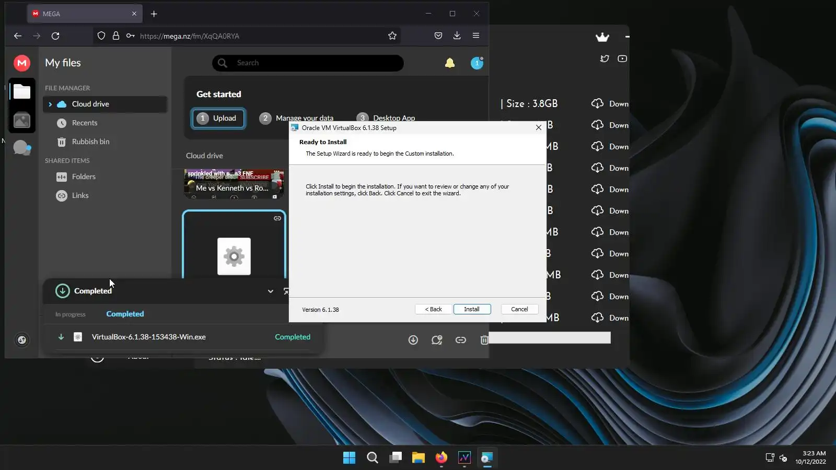Viewport: 836px width, 470px height.
Task: Click the site padlock icon in the address bar
Action: tap(116, 36)
